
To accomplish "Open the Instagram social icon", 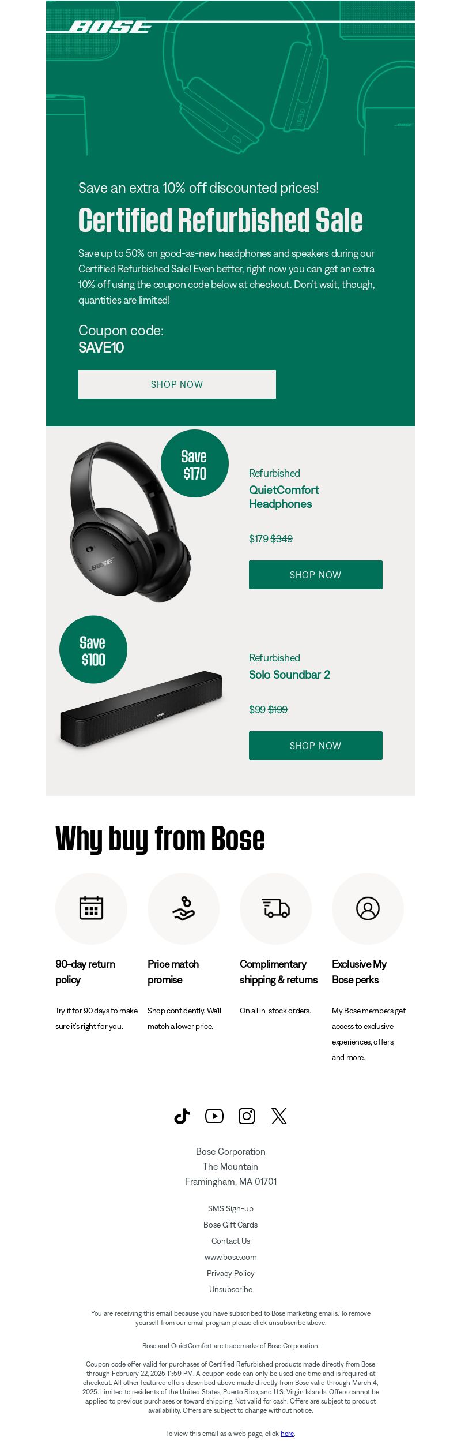I will (x=247, y=1116).
